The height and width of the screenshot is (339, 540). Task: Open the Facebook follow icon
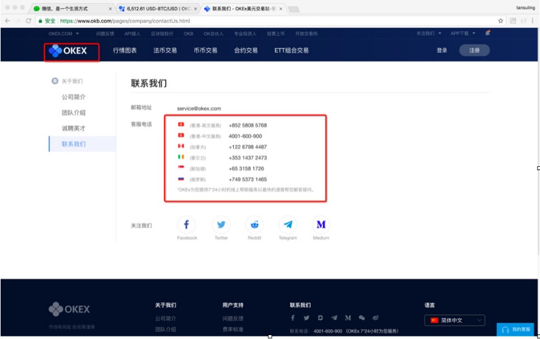186,225
